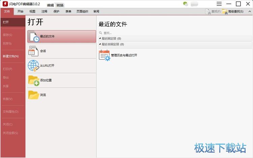Click the 查找(F) toolbar button label
The height and width of the screenshot is (158, 253).
[x=216, y=11]
